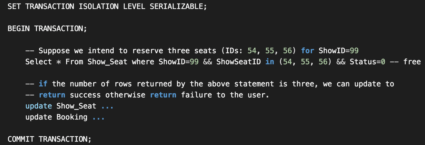
Task: Click the SERIALIZABLE keyword in first line
Action: tap(176, 6)
